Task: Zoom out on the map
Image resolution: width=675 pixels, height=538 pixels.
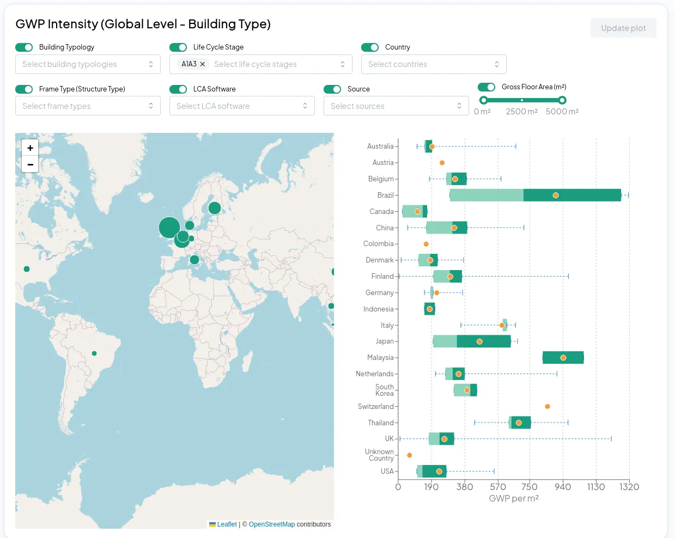Action: coord(30,164)
